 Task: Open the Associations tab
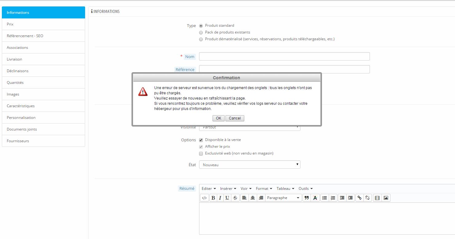tap(43, 48)
